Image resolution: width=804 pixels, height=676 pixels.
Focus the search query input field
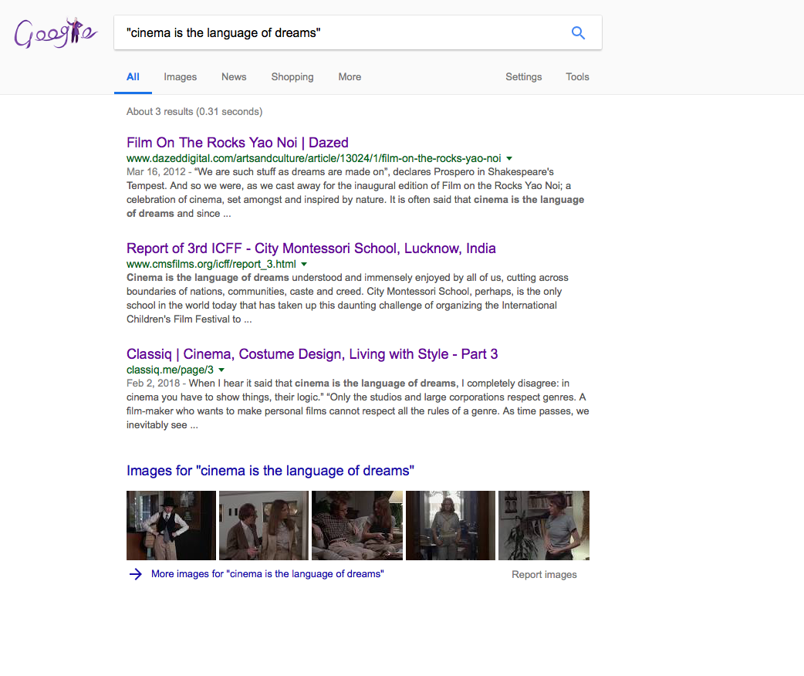click(343, 33)
